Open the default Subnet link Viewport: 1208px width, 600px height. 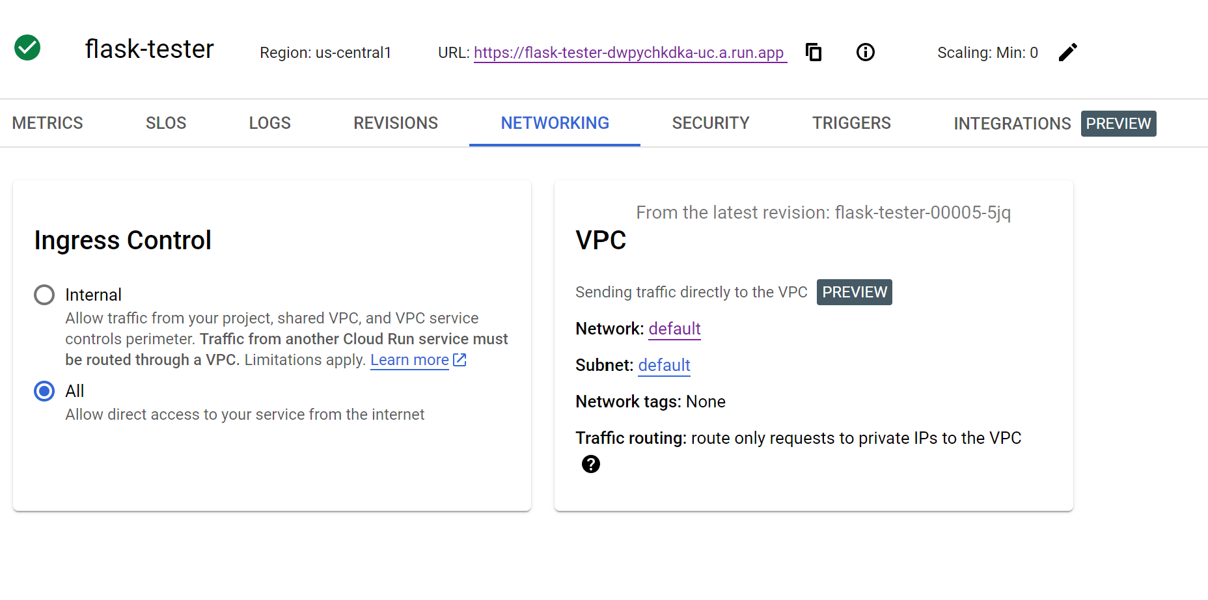tap(664, 365)
